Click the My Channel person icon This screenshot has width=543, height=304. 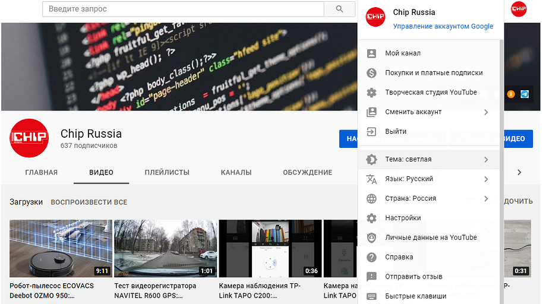point(372,53)
